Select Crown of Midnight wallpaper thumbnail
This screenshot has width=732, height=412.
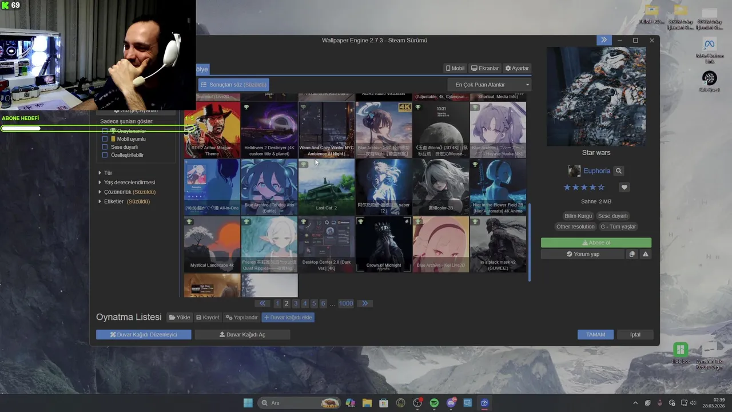click(x=384, y=244)
